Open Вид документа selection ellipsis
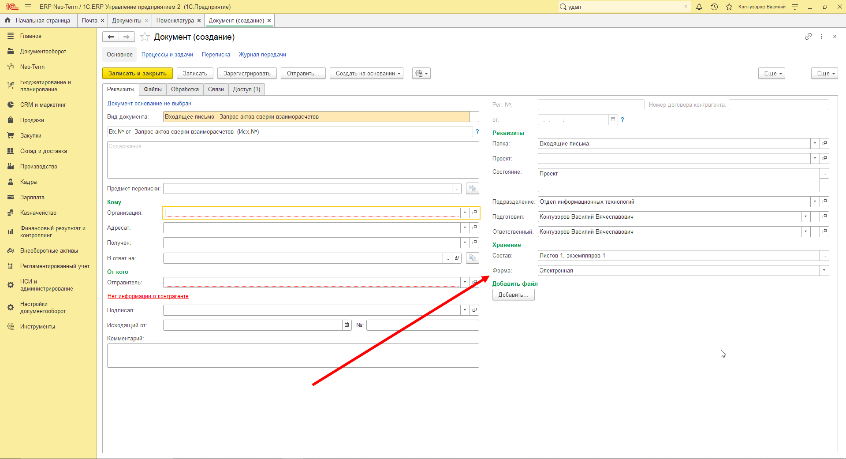 tap(474, 117)
